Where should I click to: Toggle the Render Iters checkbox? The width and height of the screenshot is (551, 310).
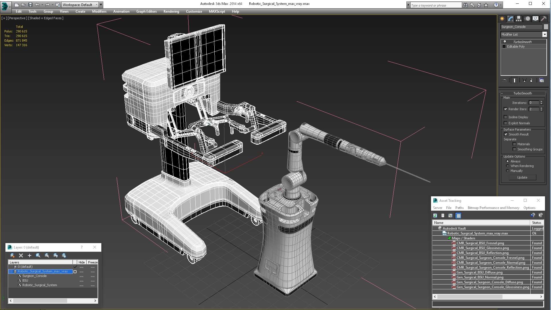[x=506, y=109]
